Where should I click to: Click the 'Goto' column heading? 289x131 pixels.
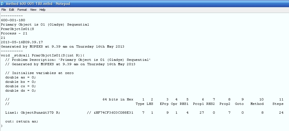[239, 104]
